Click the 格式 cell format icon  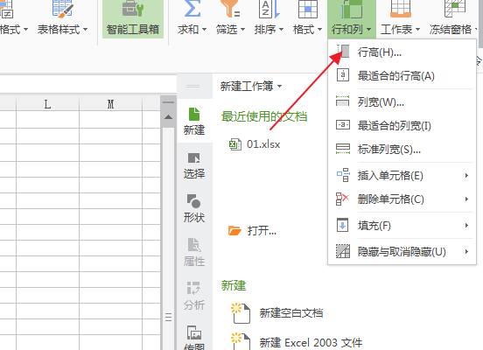308,9
